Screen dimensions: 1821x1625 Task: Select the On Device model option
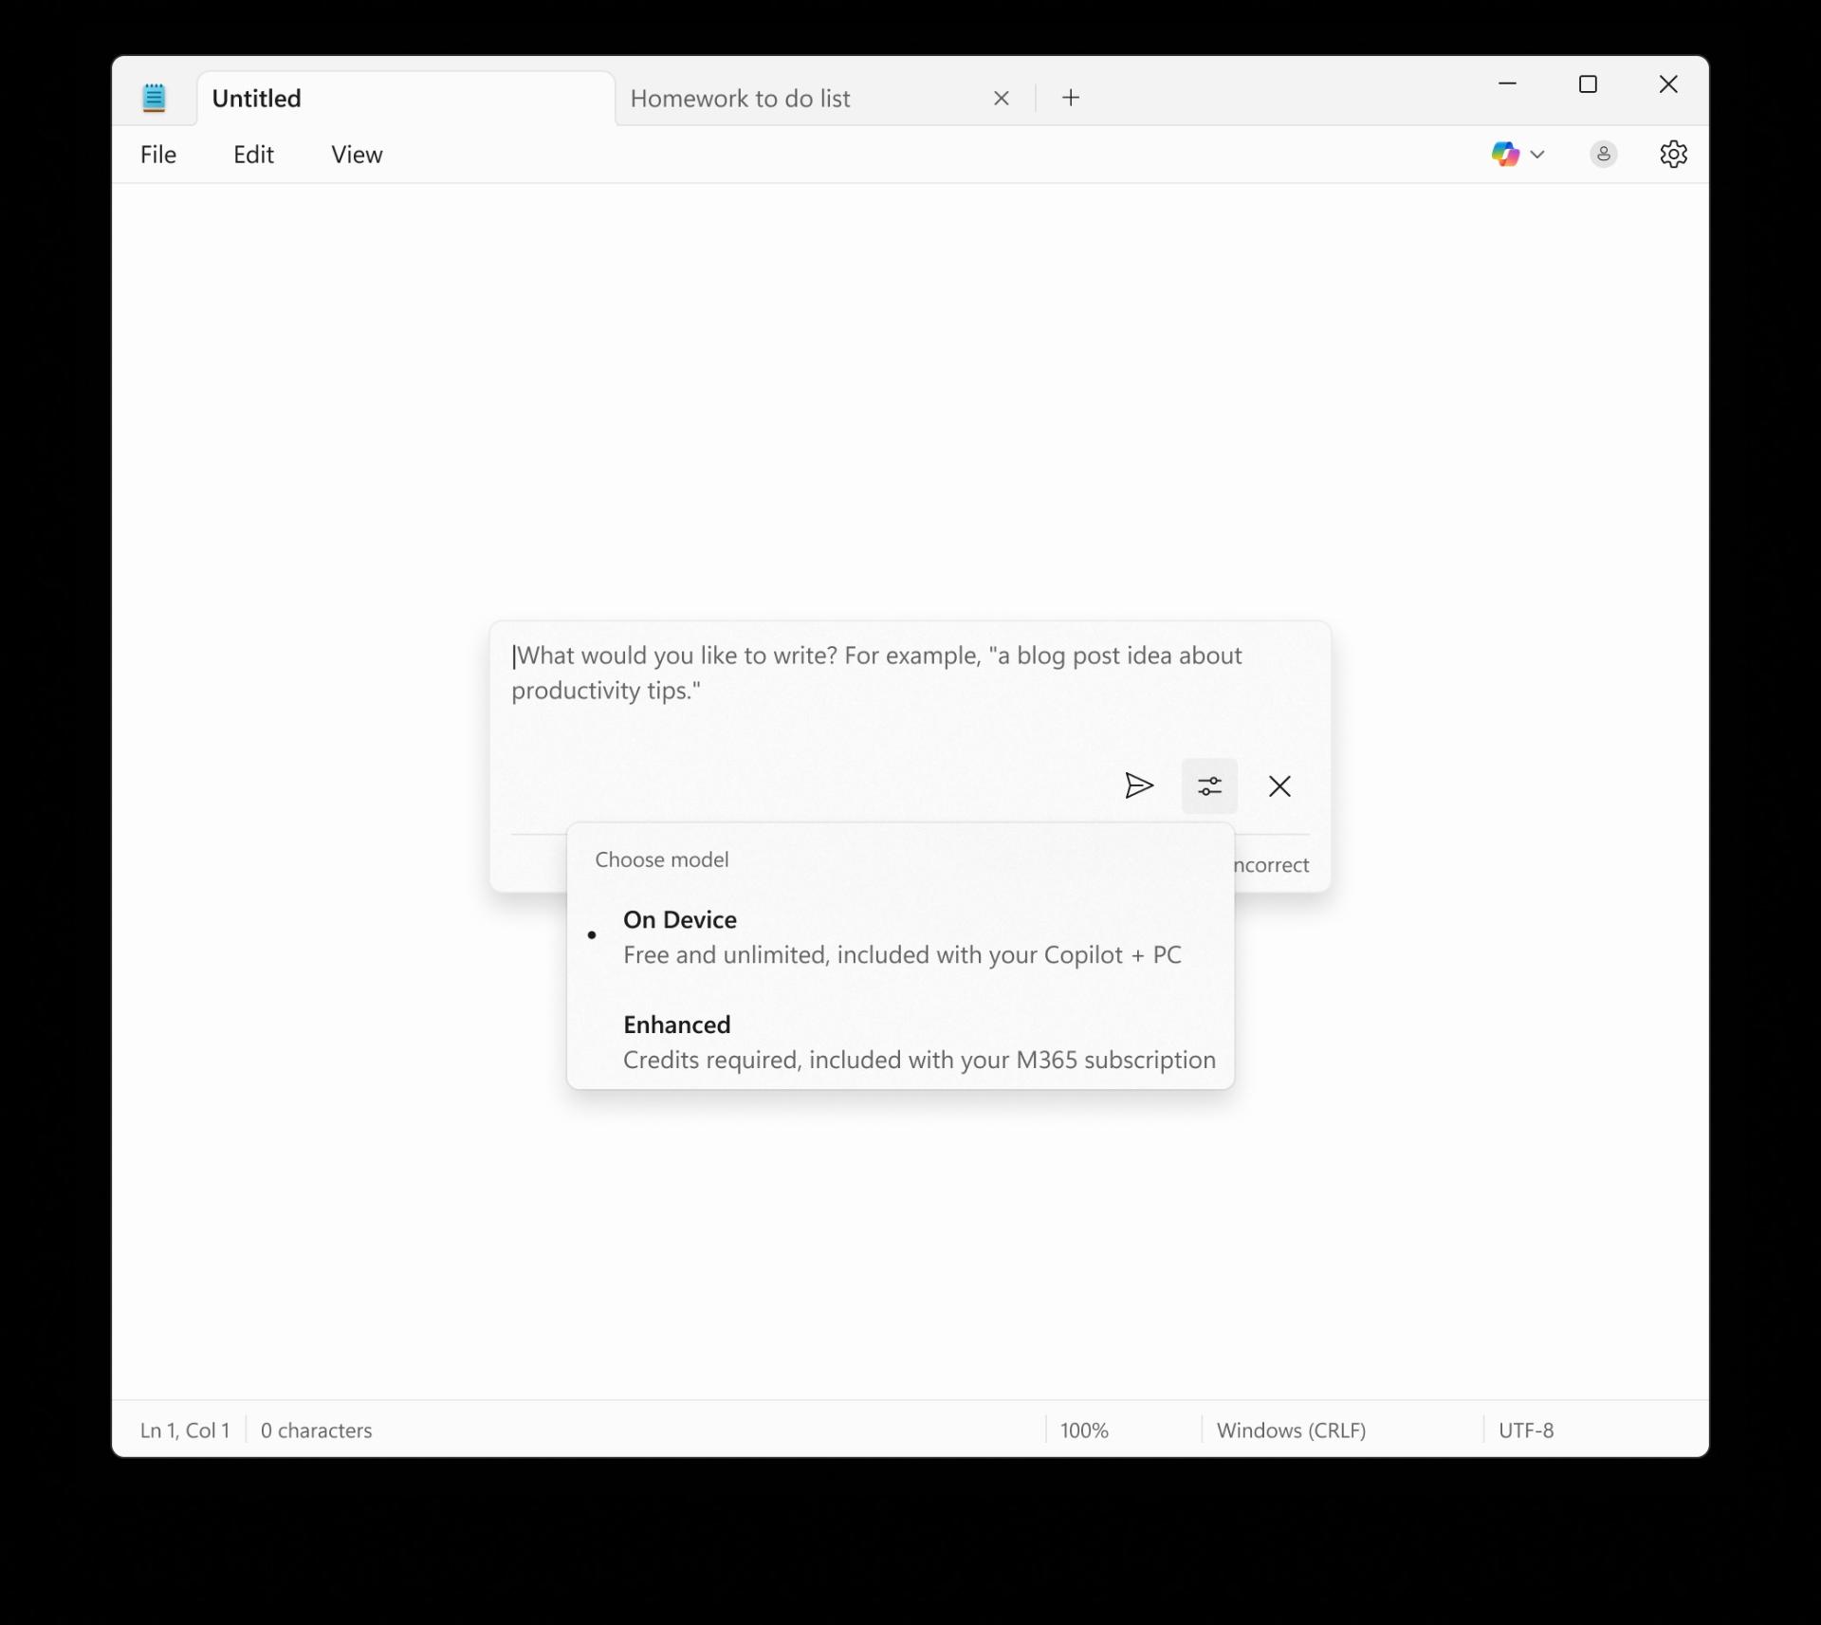tap(900, 936)
